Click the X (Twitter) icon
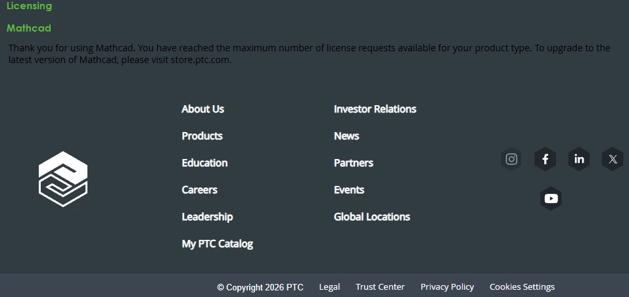This screenshot has width=629, height=297. 613,159
